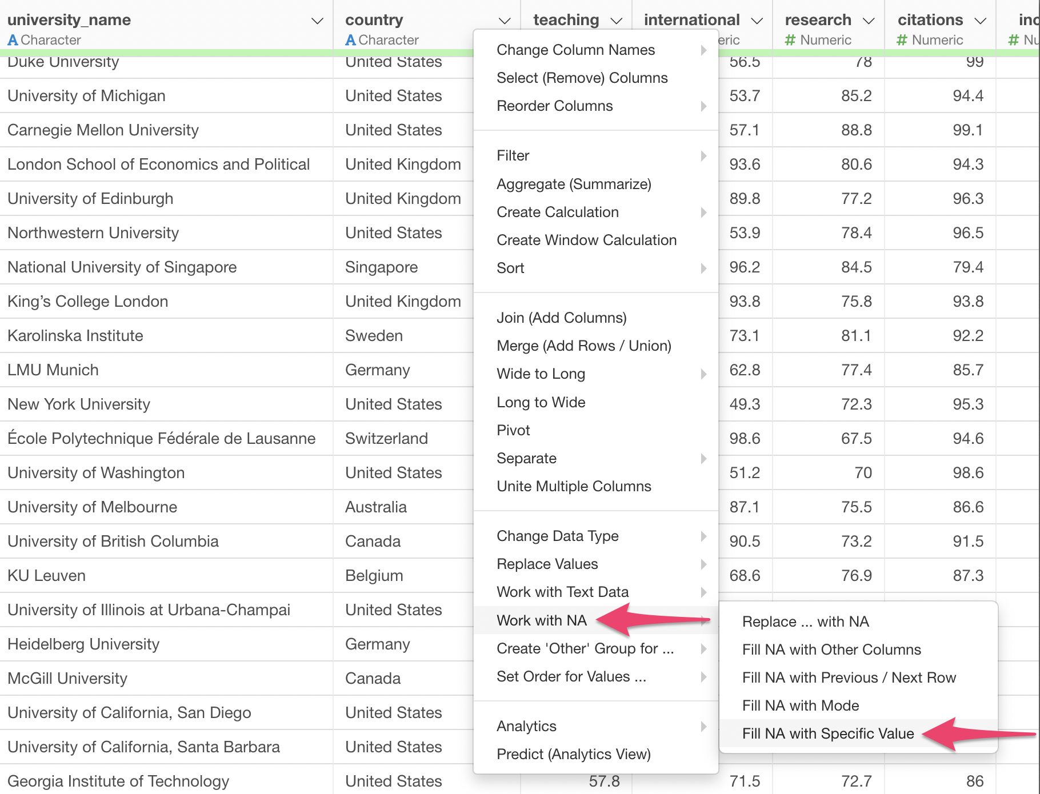Viewport: 1040px width, 794px height.
Task: Choose Select (Remove) Columns
Action: tap(596, 78)
